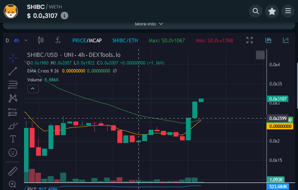Click the Min: $0.0₁₀1398 value
This screenshot has height=190, width=298.
click(x=214, y=40)
